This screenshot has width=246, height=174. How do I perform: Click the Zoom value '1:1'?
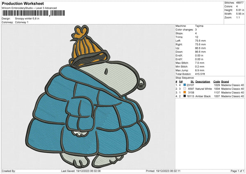coord(238,17)
